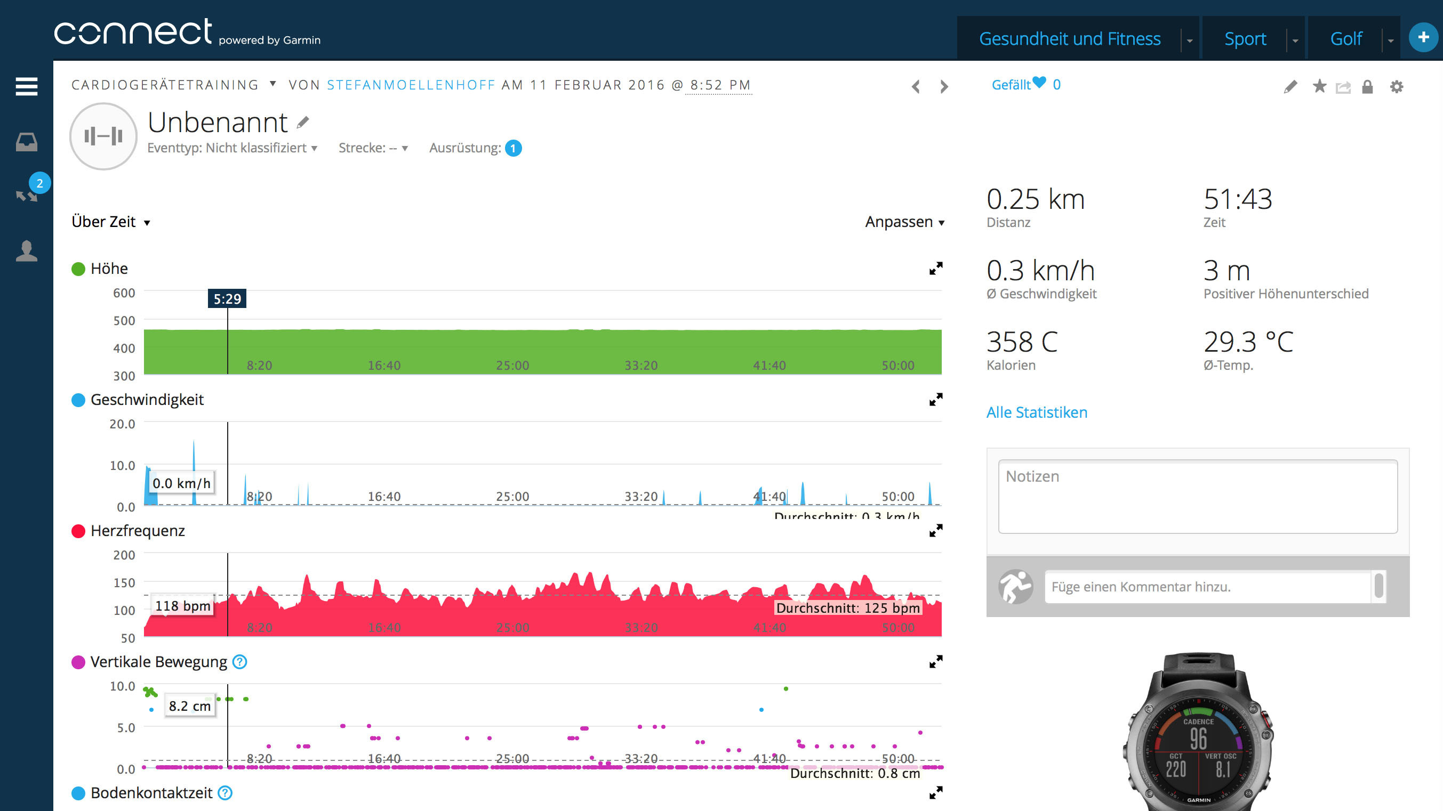The height and width of the screenshot is (811, 1443).
Task: Open the Über Zeit dropdown
Action: pyautogui.click(x=110, y=222)
